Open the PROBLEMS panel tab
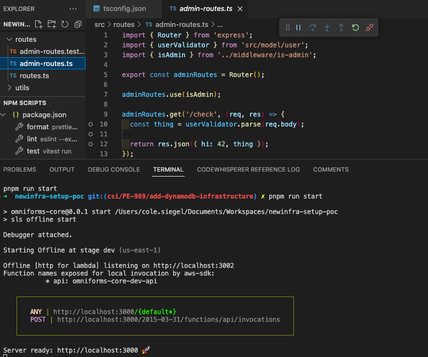Image resolution: width=428 pixels, height=357 pixels. 20,169
